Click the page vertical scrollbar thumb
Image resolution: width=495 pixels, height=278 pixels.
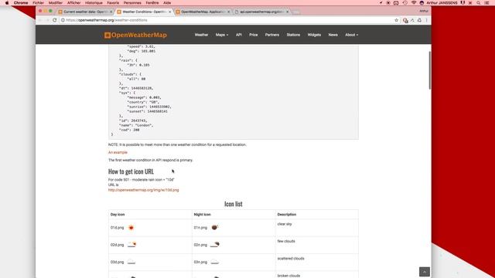tap(429, 70)
